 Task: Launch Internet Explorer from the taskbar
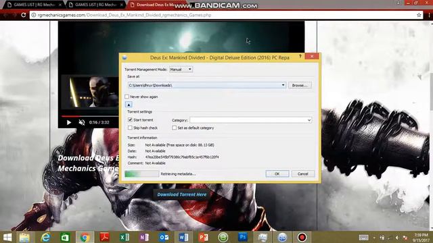point(45,237)
